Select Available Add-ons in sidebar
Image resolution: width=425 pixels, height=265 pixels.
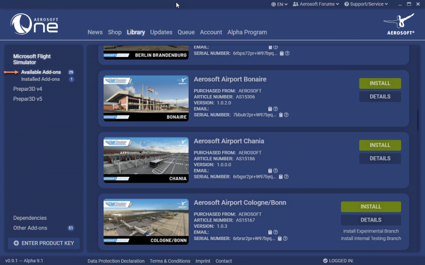41,72
